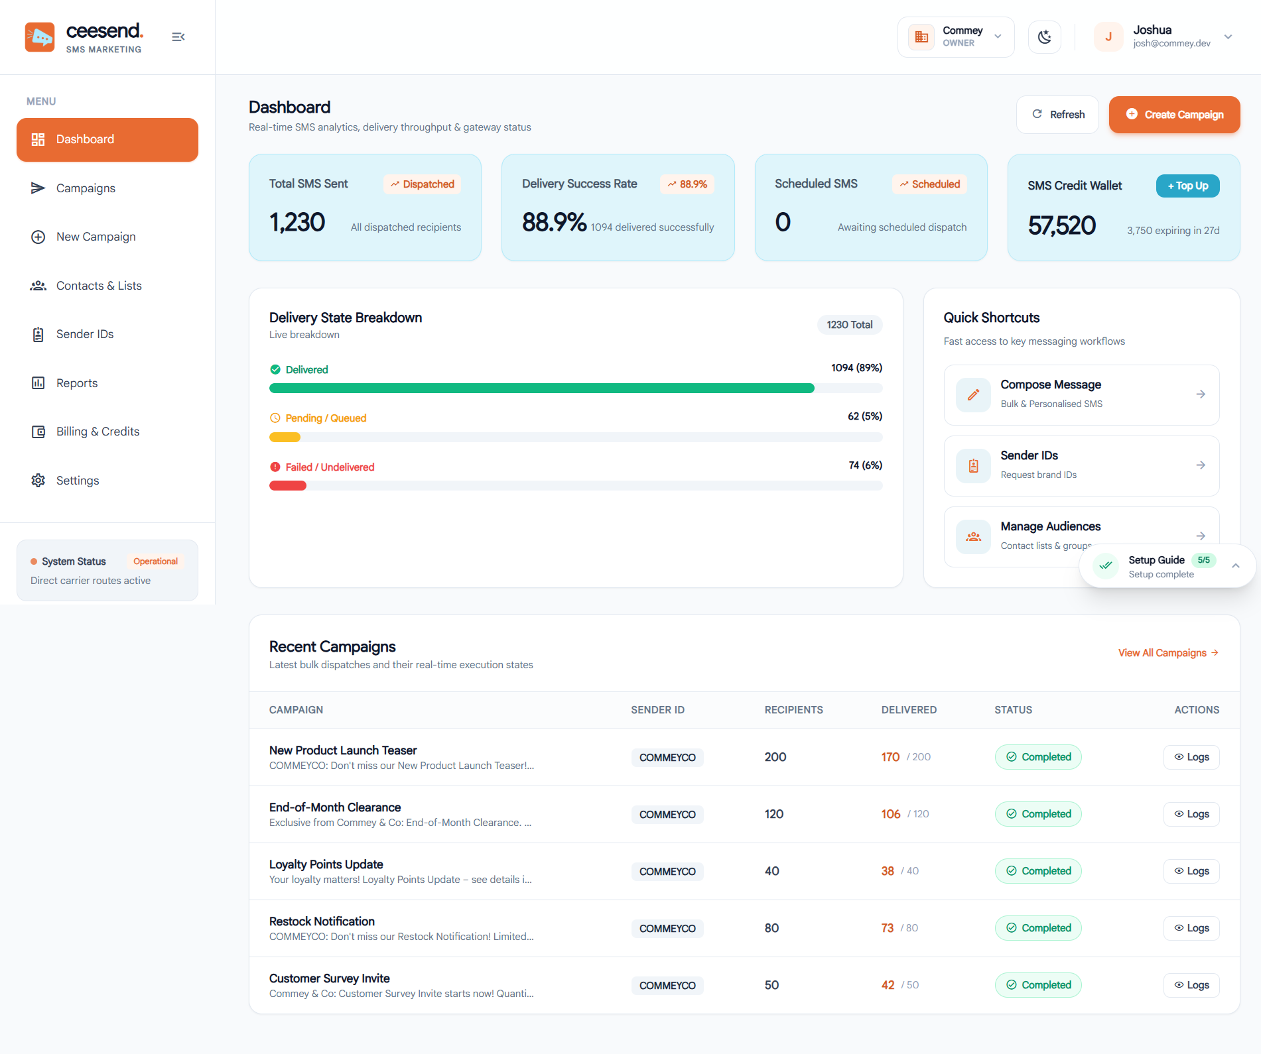Click the Billing & Credits wallet icon
Viewport: 1261px width, 1054px height.
point(38,432)
